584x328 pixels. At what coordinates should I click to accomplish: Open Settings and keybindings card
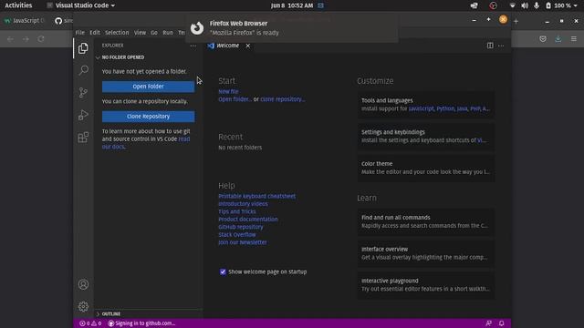(x=426, y=136)
